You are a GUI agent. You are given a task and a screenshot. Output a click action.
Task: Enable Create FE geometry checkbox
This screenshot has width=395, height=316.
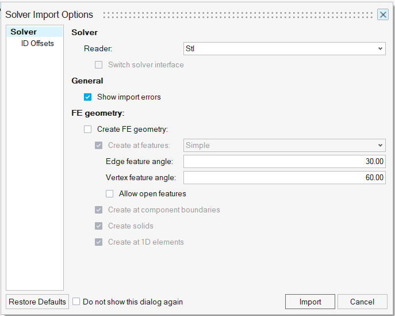[x=87, y=130]
